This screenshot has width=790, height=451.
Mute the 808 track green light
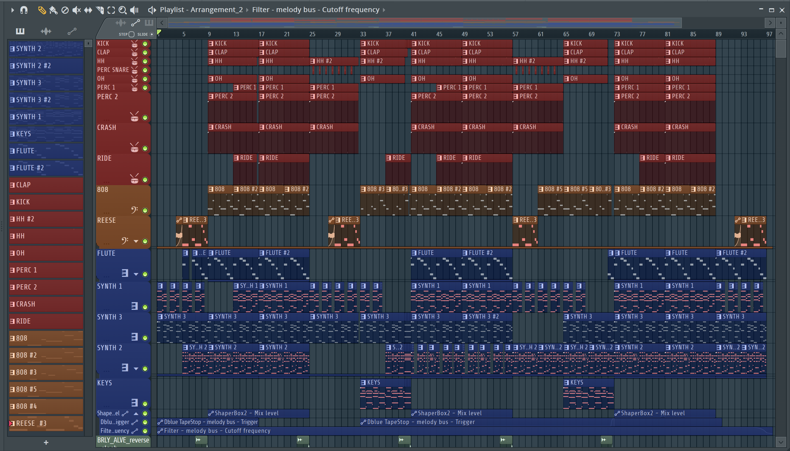pos(145,211)
